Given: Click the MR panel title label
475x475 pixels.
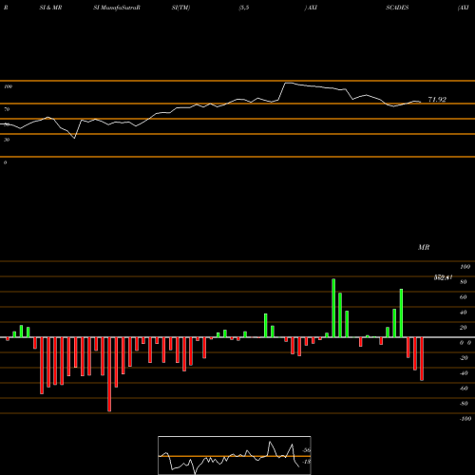Looking at the screenshot, I should (x=424, y=247).
